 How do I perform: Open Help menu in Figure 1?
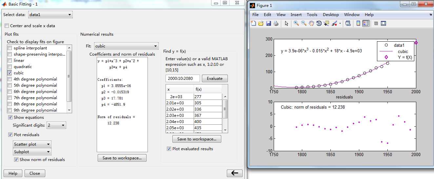[369, 15]
